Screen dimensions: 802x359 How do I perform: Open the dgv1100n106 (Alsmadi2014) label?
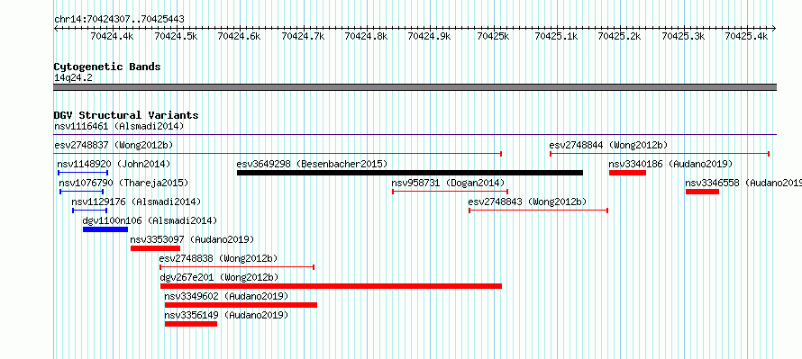tap(150, 220)
